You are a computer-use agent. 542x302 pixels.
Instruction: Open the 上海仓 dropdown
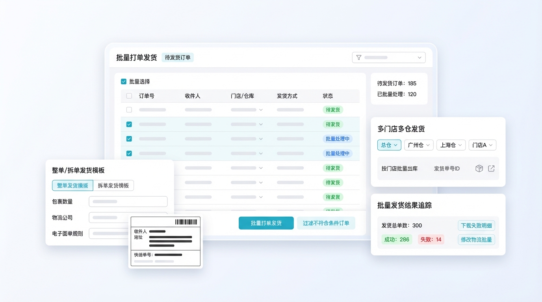click(451, 145)
